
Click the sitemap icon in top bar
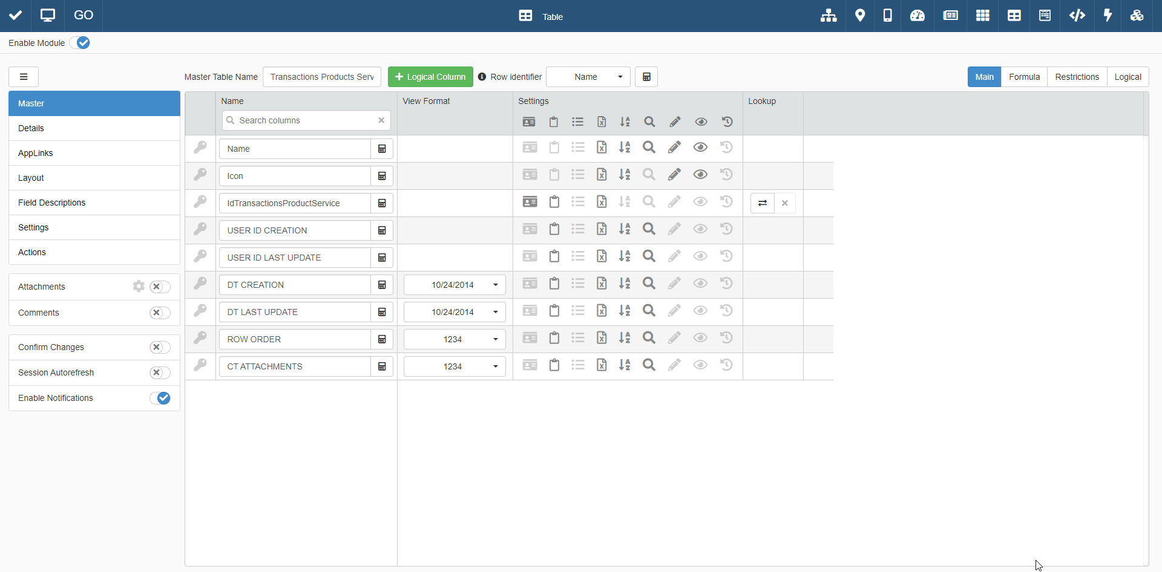829,16
